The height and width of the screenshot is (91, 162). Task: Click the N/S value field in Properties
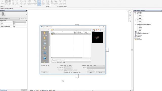[19, 22]
